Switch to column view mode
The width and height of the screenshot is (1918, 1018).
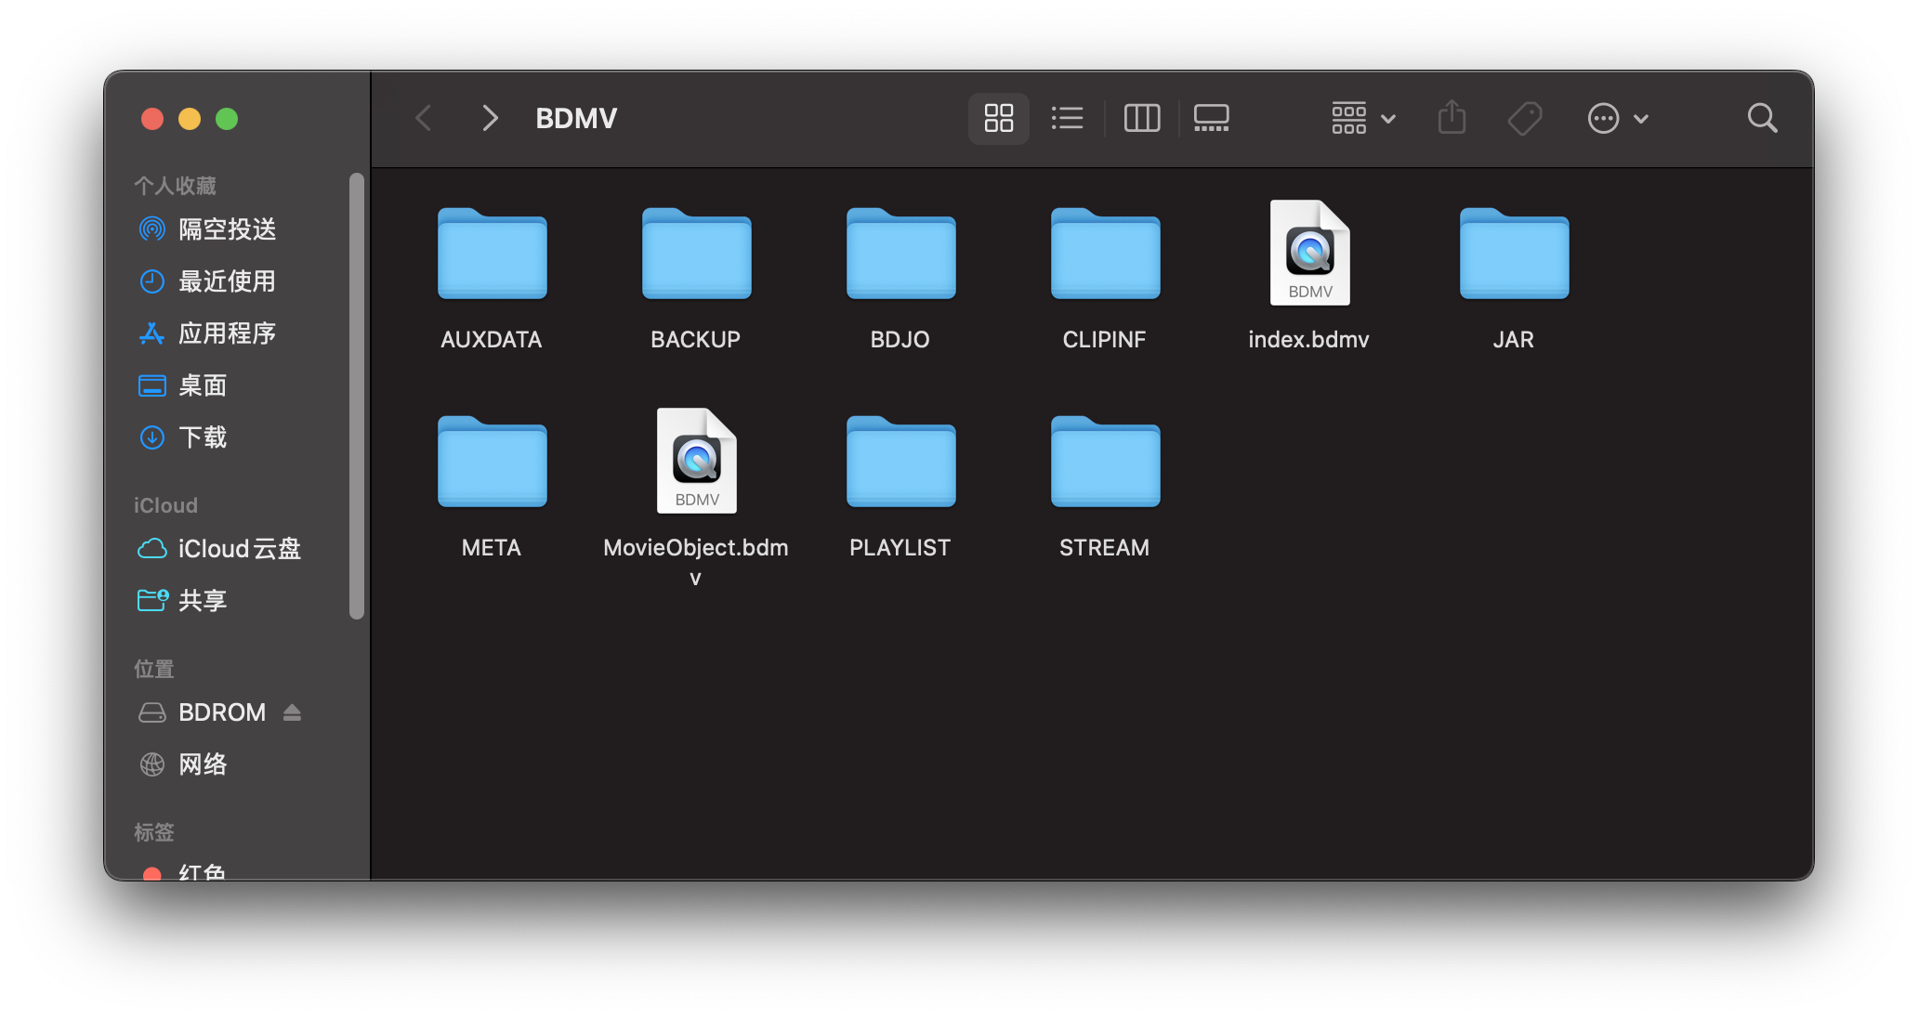point(1141,118)
